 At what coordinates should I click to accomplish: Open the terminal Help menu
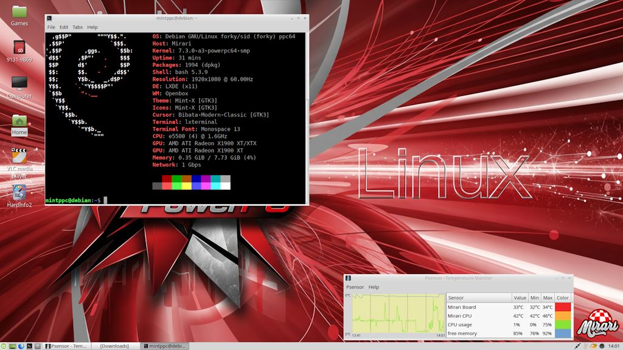click(92, 27)
